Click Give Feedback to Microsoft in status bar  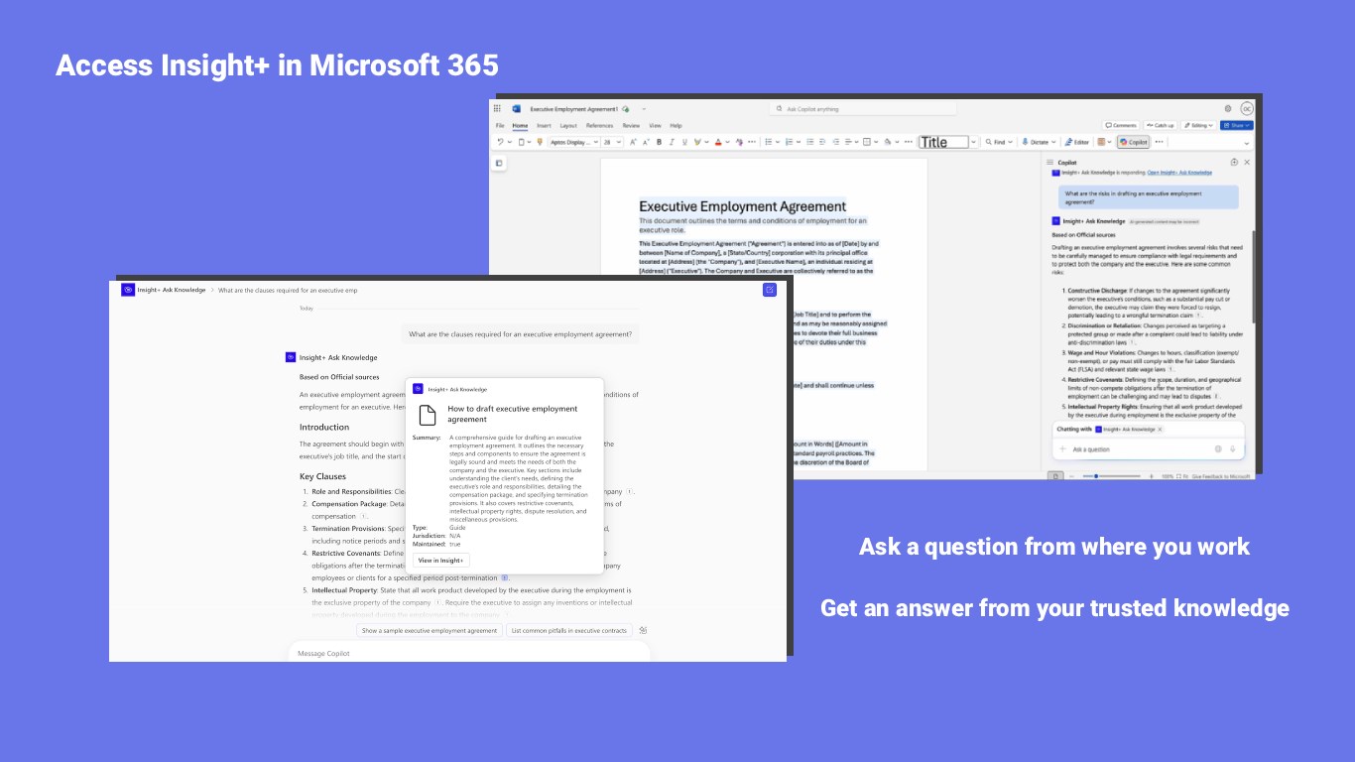click(1221, 476)
